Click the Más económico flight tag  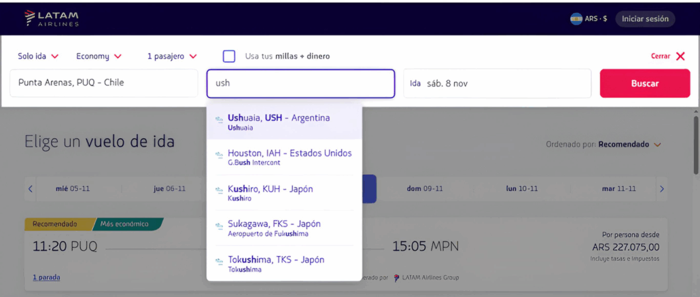127,224
